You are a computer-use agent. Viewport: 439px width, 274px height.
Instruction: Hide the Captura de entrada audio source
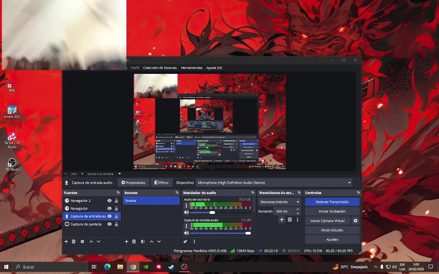109,216
